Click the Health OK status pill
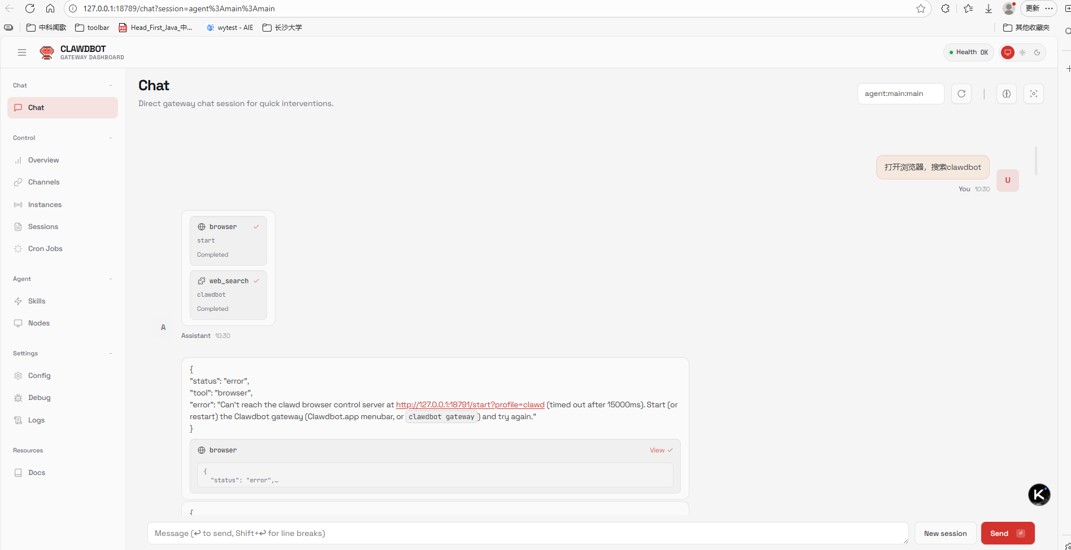The image size is (1071, 550). coord(968,52)
